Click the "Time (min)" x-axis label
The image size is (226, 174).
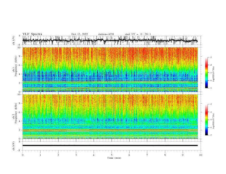tap(114, 158)
